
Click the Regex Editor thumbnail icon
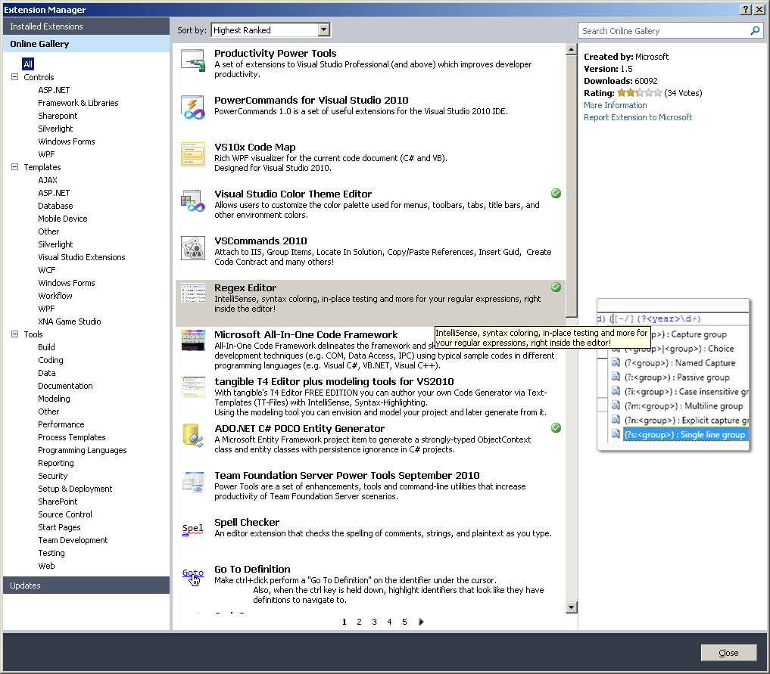pyautogui.click(x=193, y=293)
